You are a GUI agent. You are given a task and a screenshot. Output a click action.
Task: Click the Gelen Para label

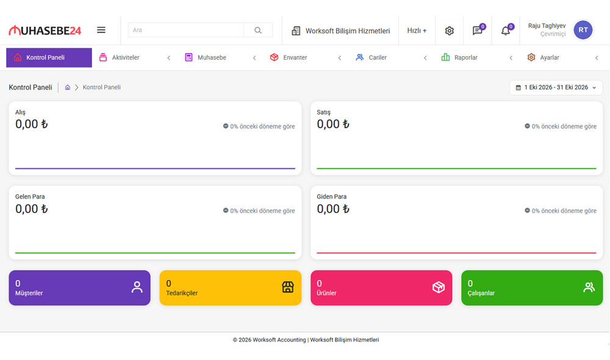[x=30, y=196]
